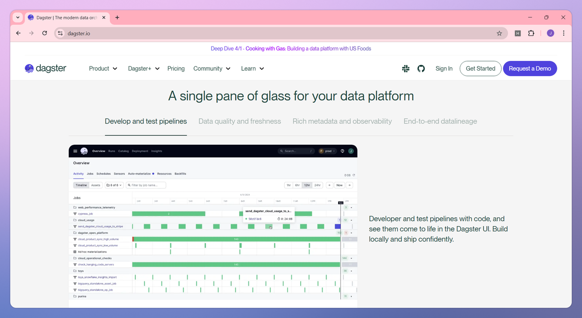Click the Get Started button
582x318 pixels.
481,69
